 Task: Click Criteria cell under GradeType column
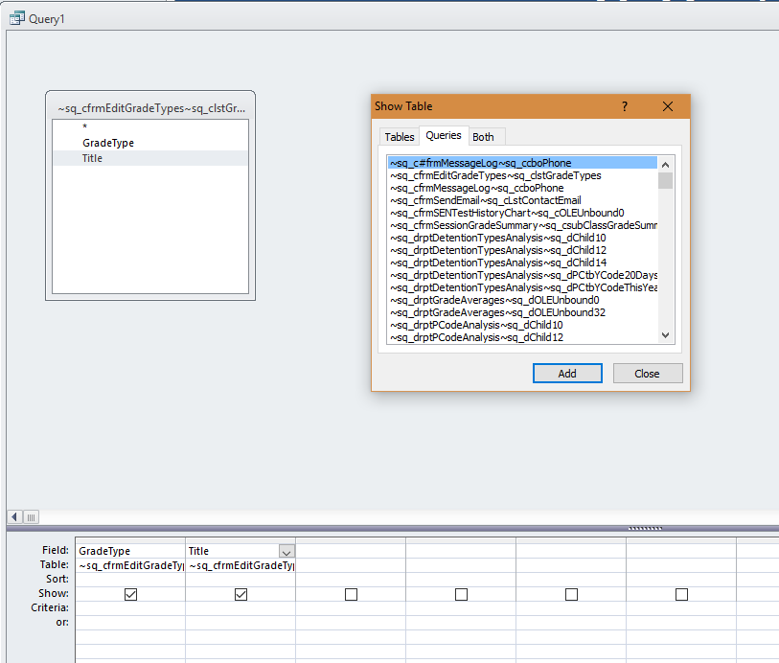point(130,608)
